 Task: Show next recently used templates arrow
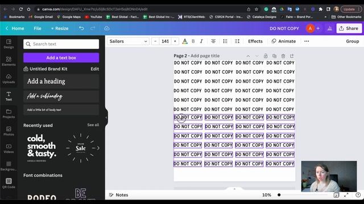coord(98,148)
